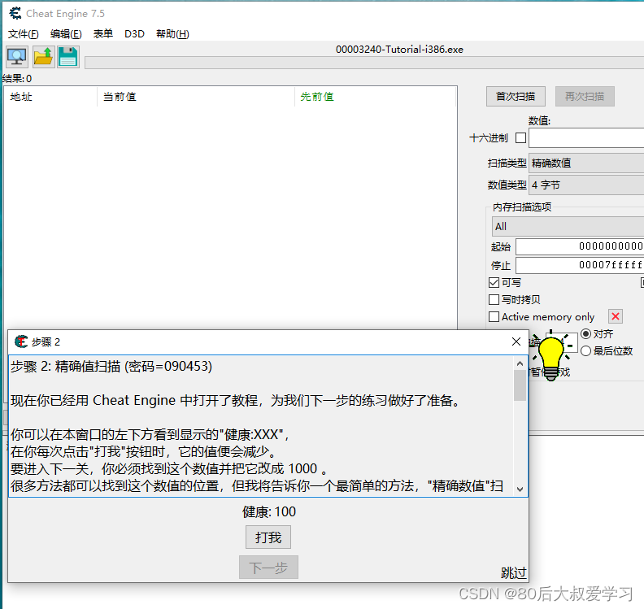Enable the 写时拷贝 copy-on-write checkbox
Viewport: 644px width, 609px height.
point(494,300)
